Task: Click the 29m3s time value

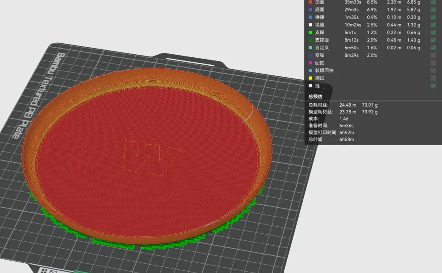Action: click(351, 10)
